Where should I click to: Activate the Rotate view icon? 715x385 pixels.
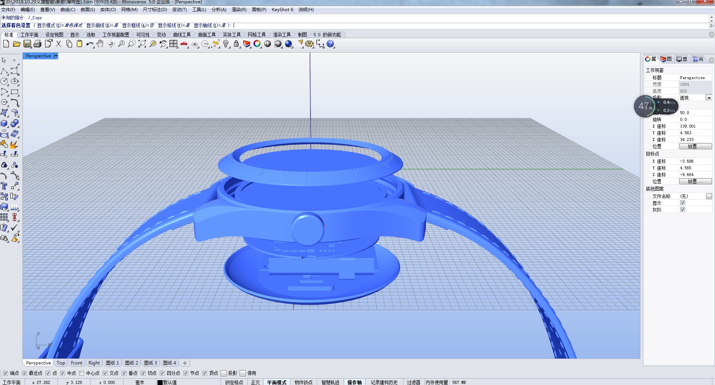click(x=110, y=44)
